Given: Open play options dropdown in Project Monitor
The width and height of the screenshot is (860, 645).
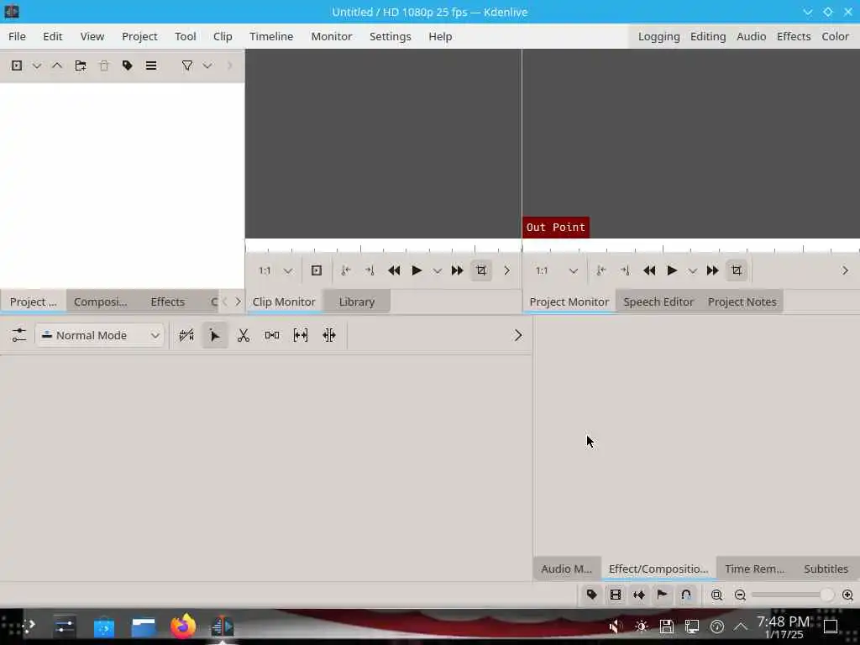Looking at the screenshot, I should (693, 271).
